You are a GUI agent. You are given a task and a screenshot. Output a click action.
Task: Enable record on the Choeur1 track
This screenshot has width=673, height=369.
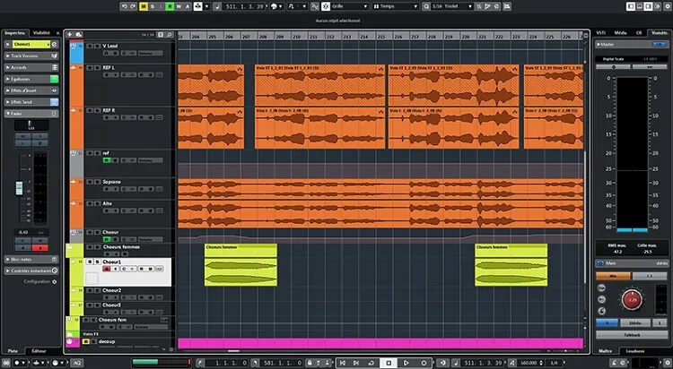107,269
